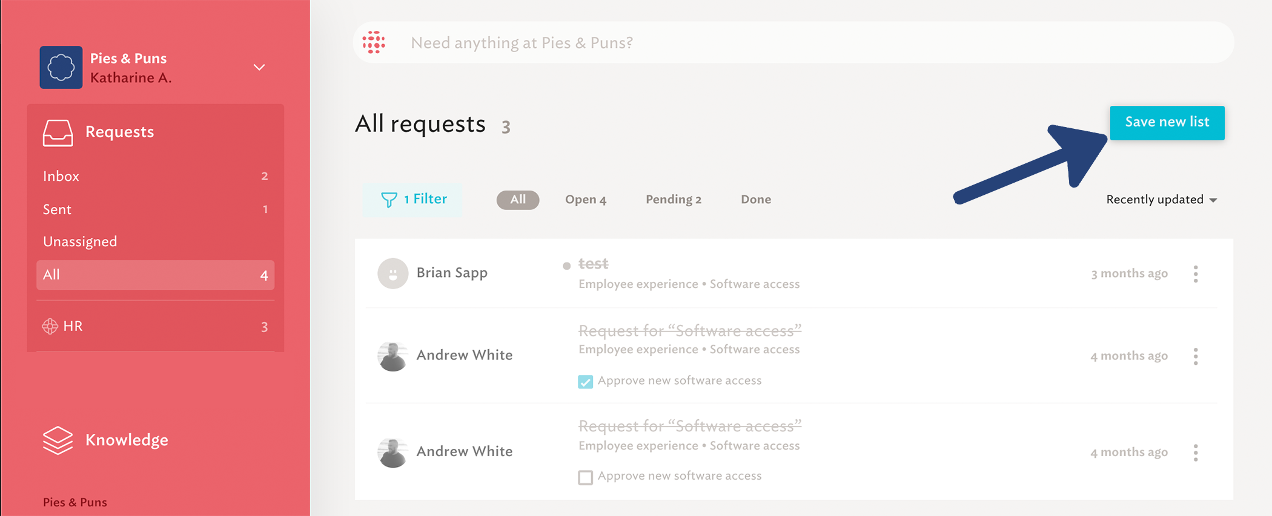Click the HR team globe icon

pyautogui.click(x=50, y=327)
